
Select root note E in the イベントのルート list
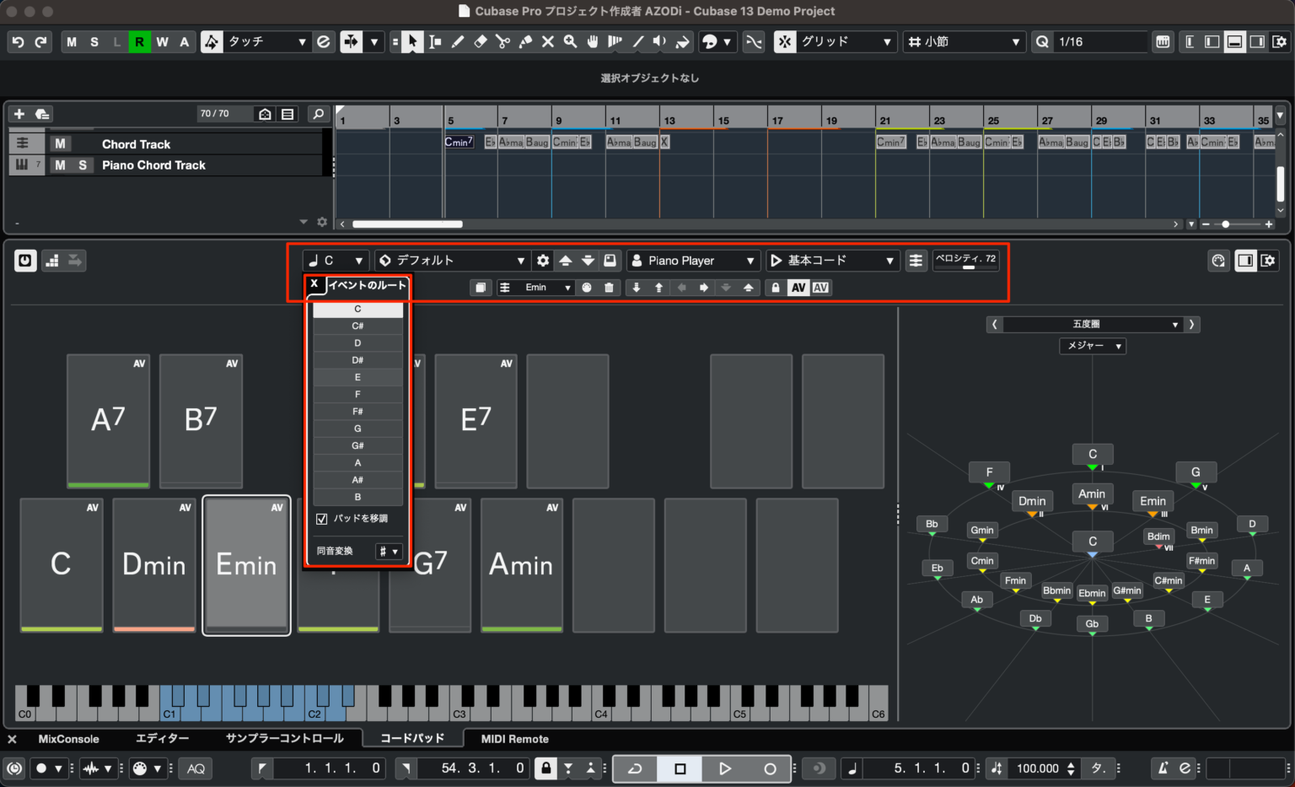pos(357,377)
